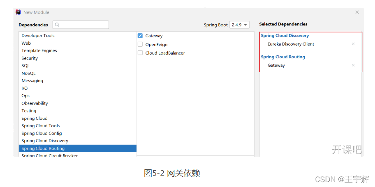
Task: Open the Spring Boot version dropdown
Action: click(x=239, y=25)
